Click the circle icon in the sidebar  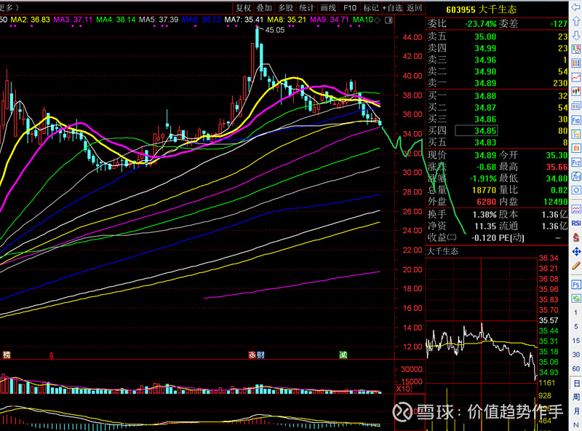[576, 191]
